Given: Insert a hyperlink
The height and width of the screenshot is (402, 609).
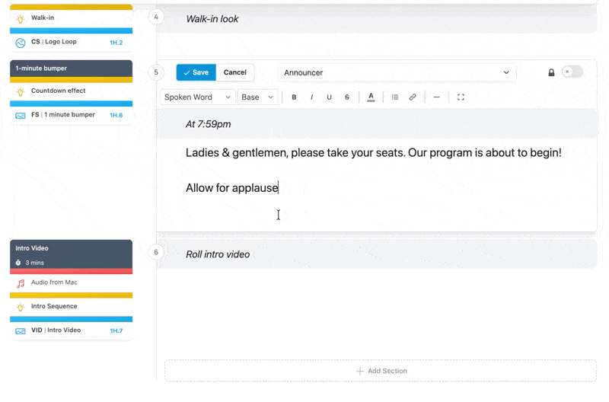Looking at the screenshot, I should [x=413, y=97].
